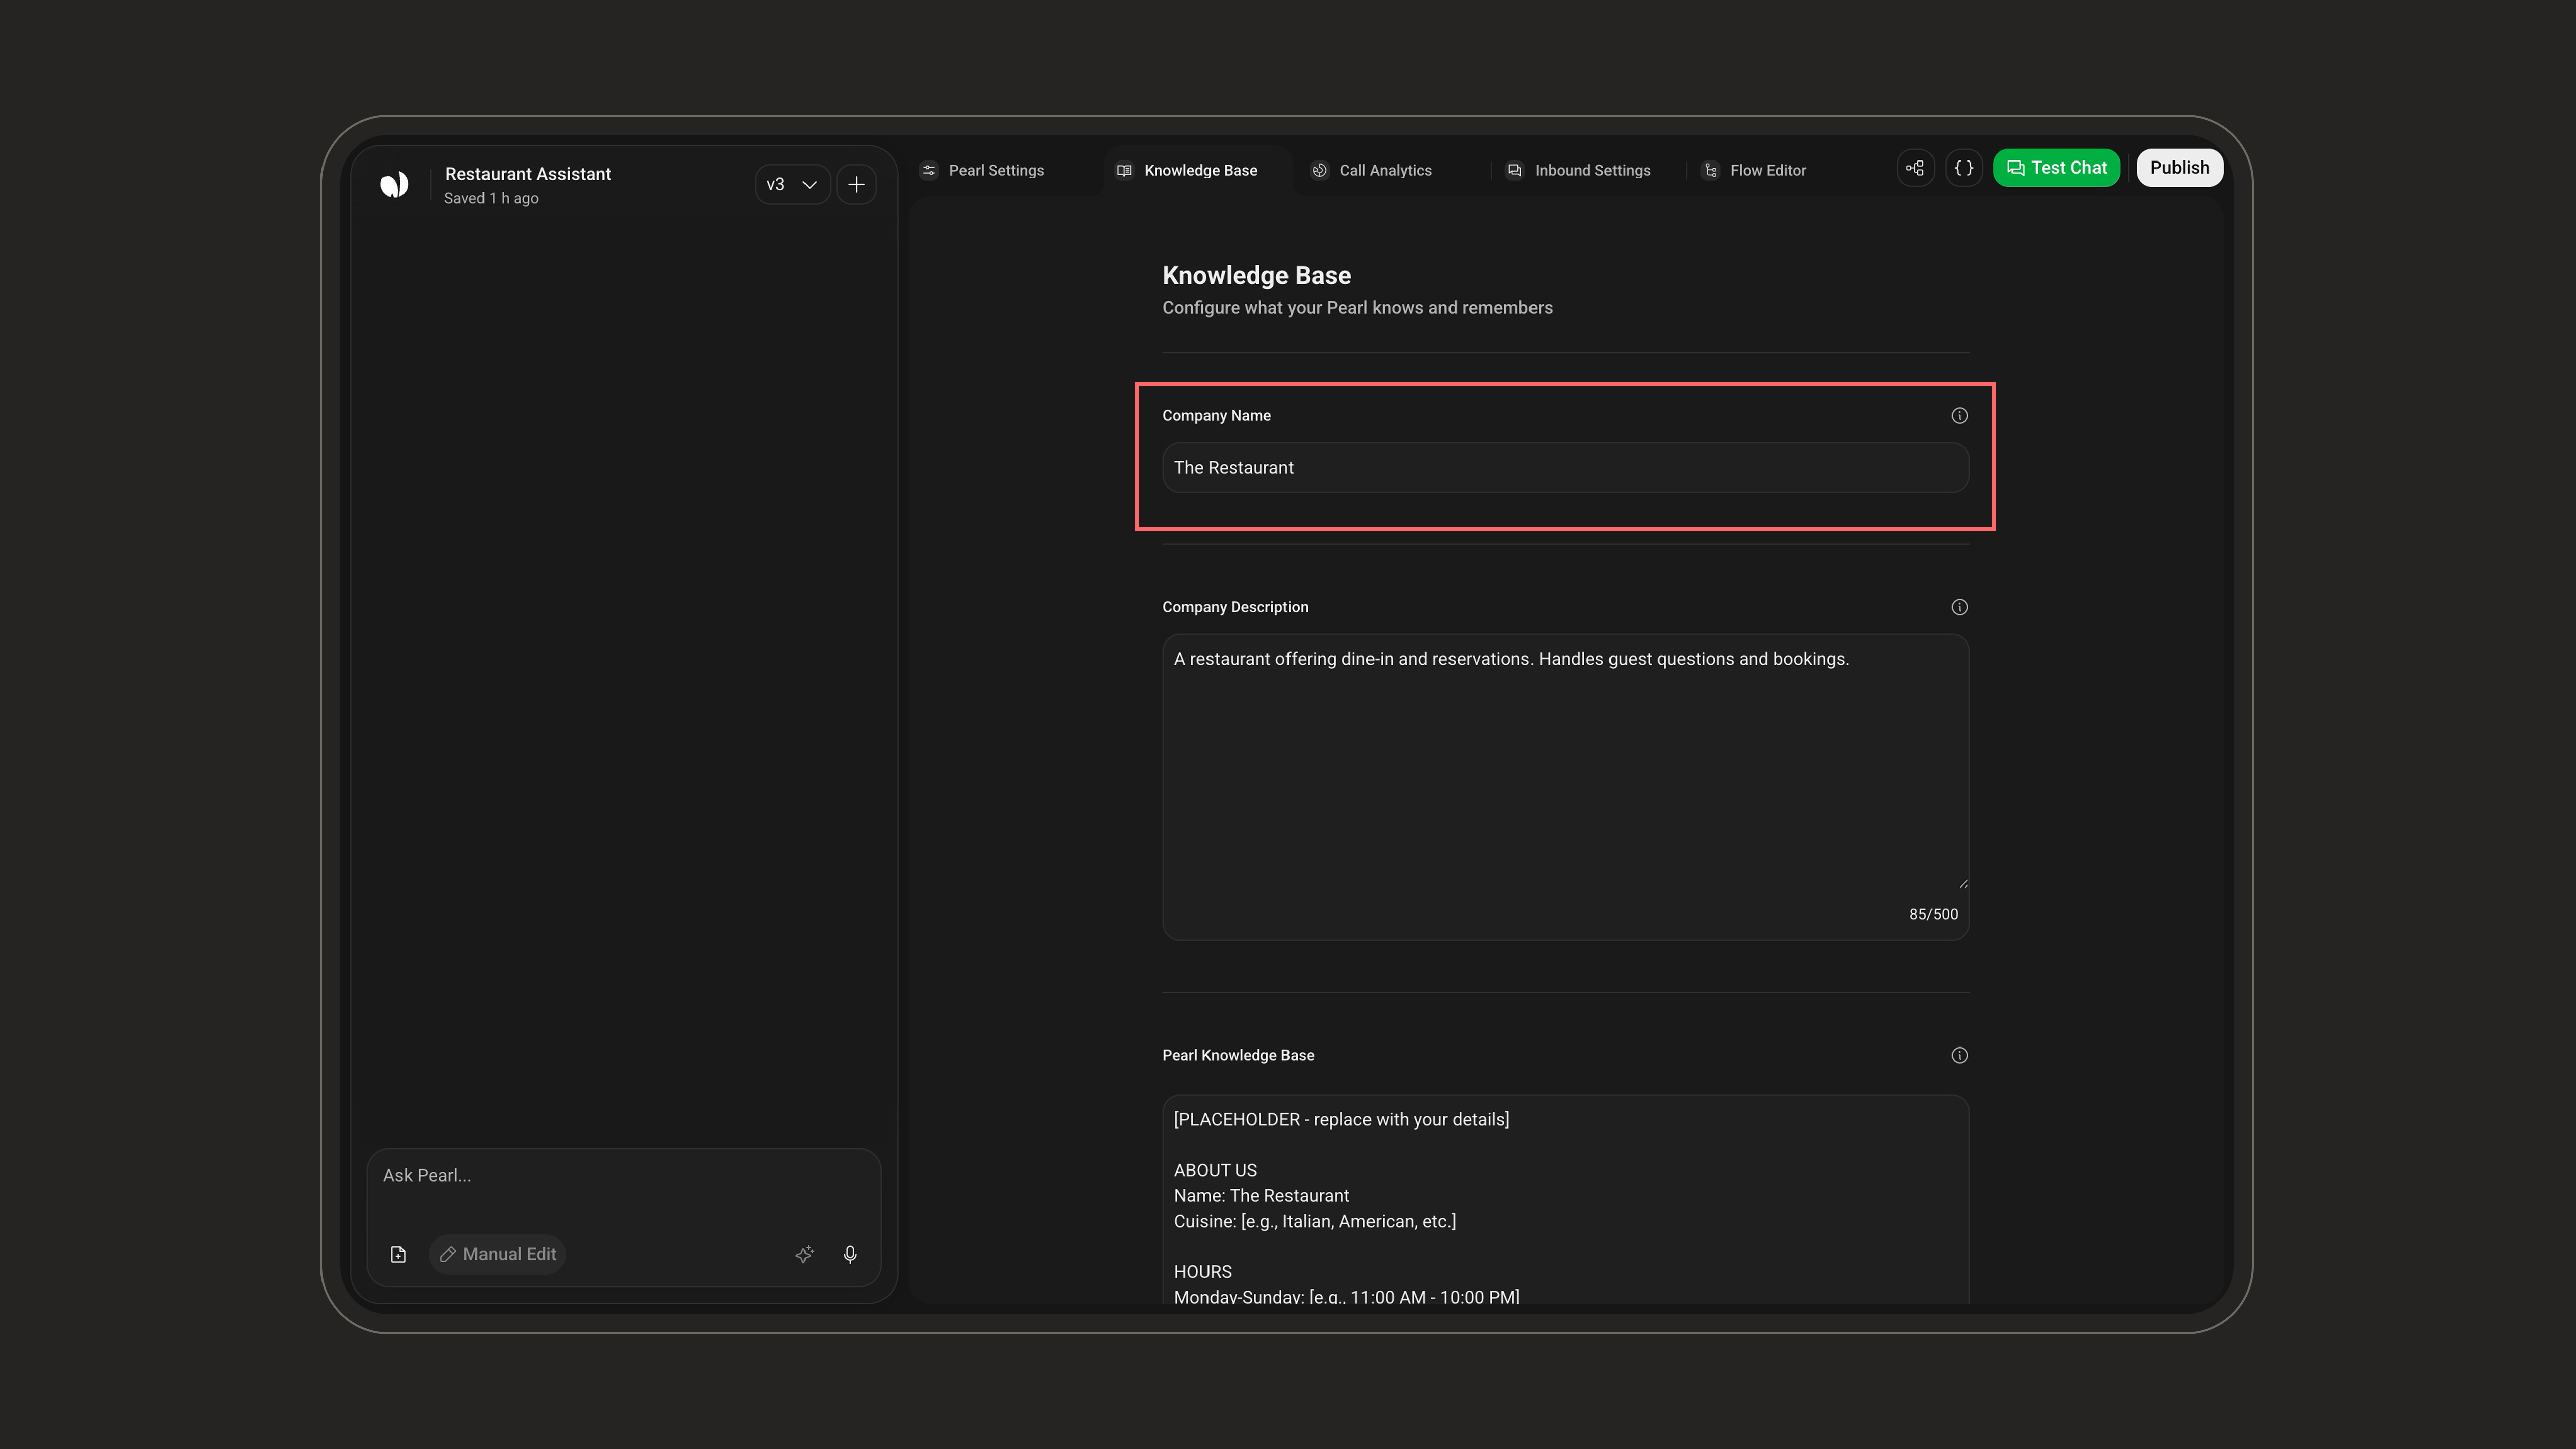The width and height of the screenshot is (2576, 1449).
Task: Click the Pearl Settings tab icon
Action: (x=929, y=170)
